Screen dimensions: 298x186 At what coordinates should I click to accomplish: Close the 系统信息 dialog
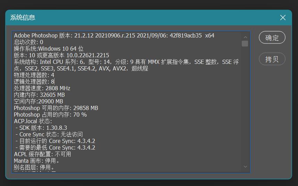(x=283, y=18)
